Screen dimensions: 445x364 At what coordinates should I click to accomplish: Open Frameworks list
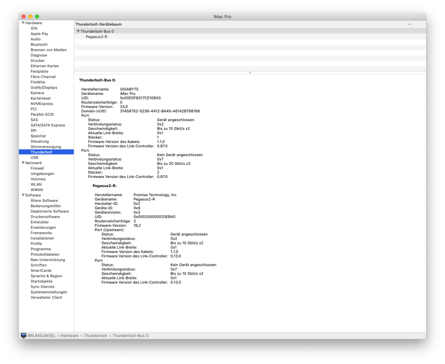coord(41,233)
